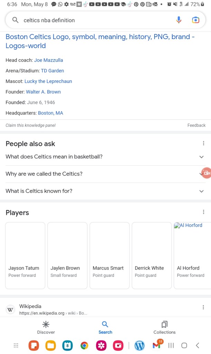Open the Joe Mazzulla head coach link
The image size is (211, 354).
pos(48,60)
